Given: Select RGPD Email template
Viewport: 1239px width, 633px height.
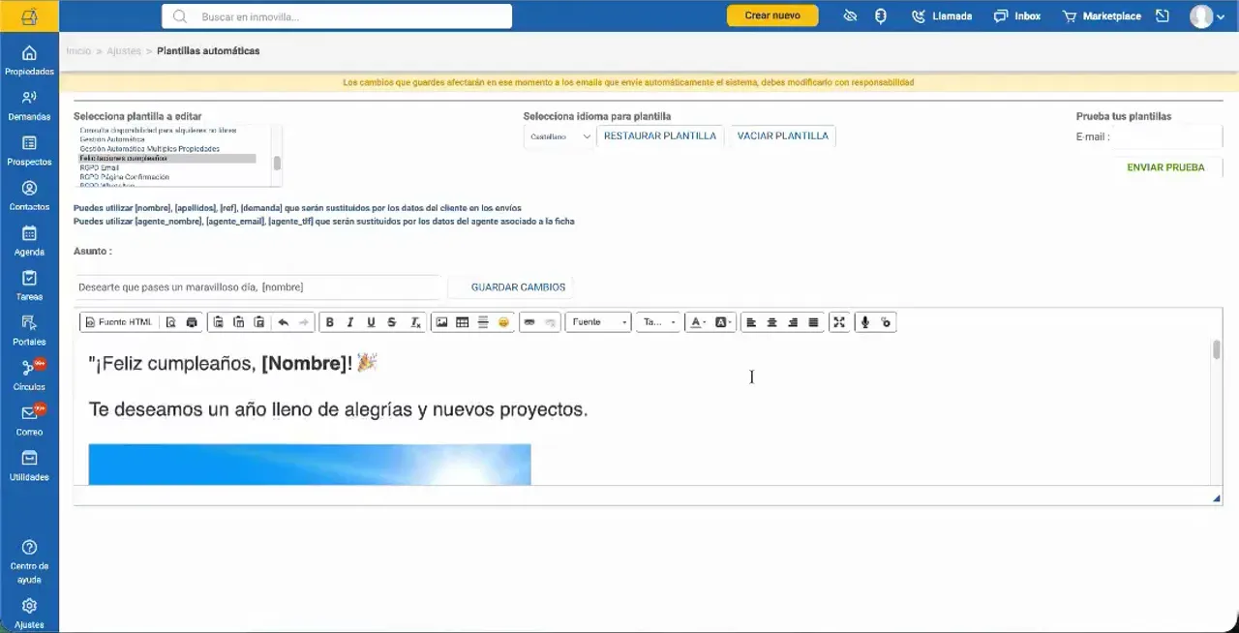Looking at the screenshot, I should pos(100,167).
